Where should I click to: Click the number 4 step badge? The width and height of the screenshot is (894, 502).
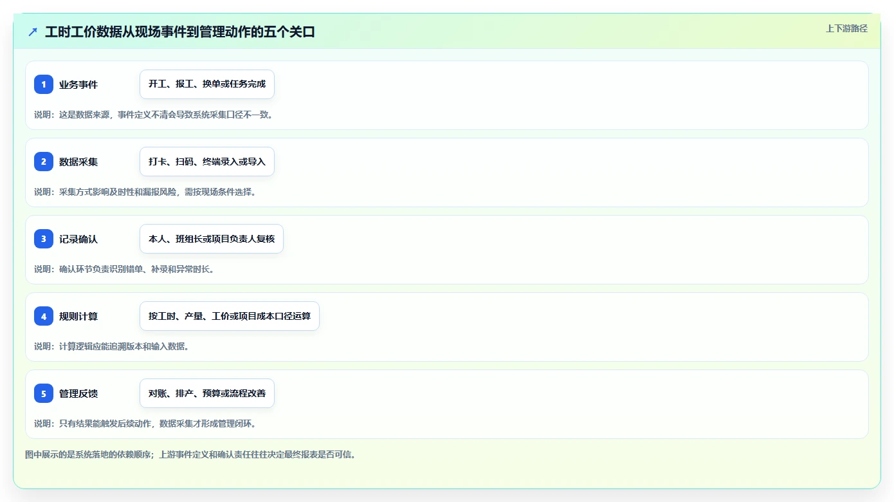44,316
